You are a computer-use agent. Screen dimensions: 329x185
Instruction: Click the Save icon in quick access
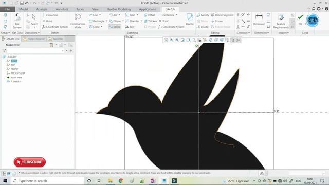(x=22, y=3)
